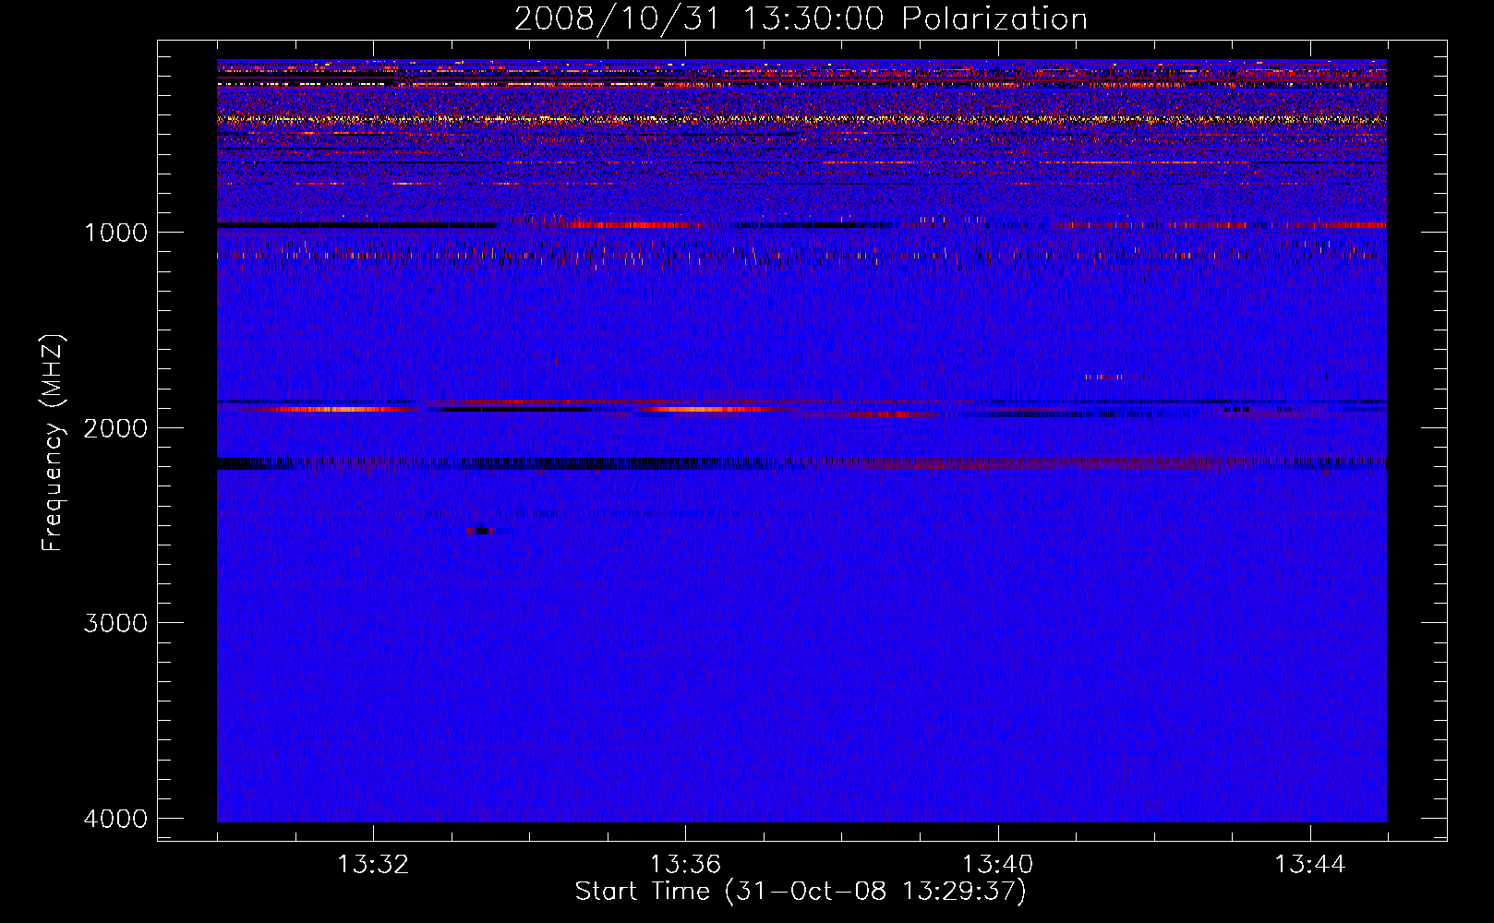Click the small orange streak near 1750 MHz

pos(1104,377)
